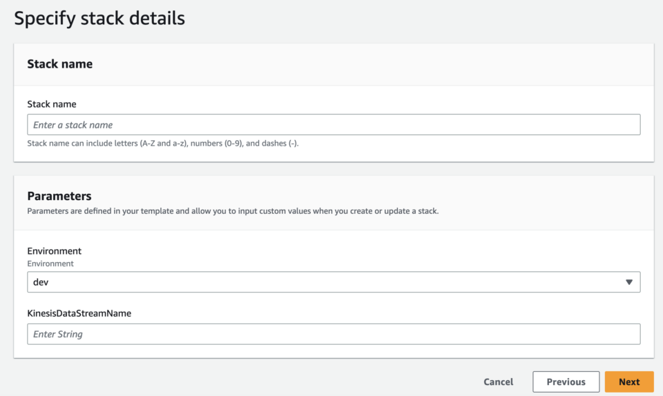Open the Environment combo box showing dev
663x396 pixels.
pyautogui.click(x=334, y=282)
